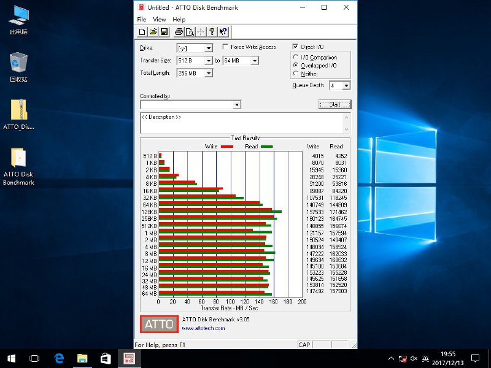The height and width of the screenshot is (368, 491).
Task: Click the read value 171462
Action: [x=338, y=212]
